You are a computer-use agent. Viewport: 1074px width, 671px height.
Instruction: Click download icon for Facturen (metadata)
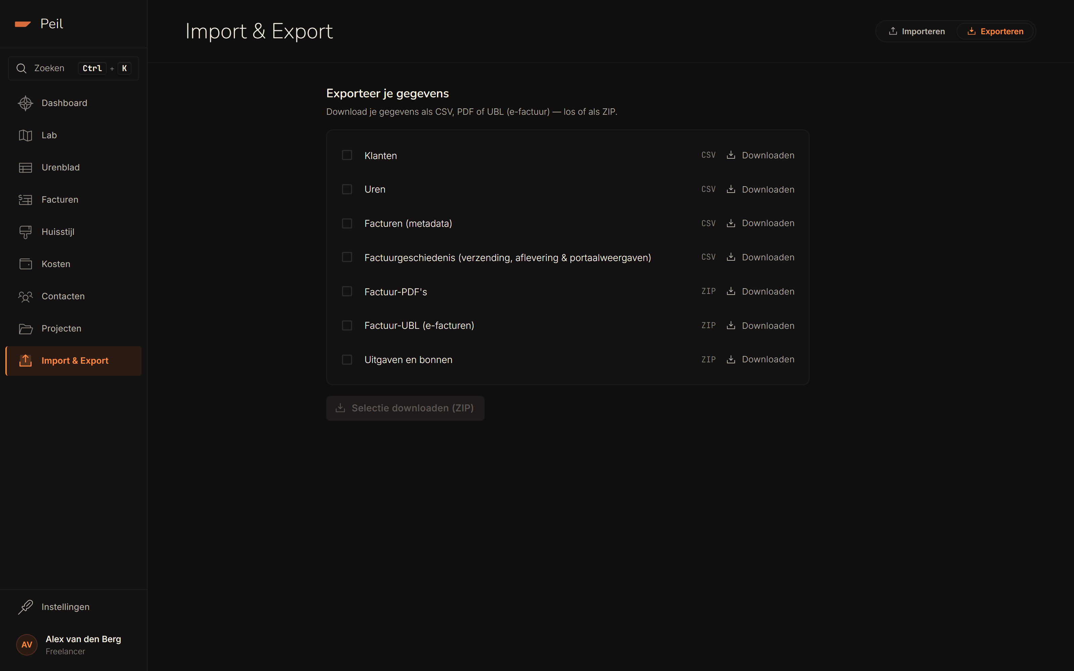tap(731, 223)
